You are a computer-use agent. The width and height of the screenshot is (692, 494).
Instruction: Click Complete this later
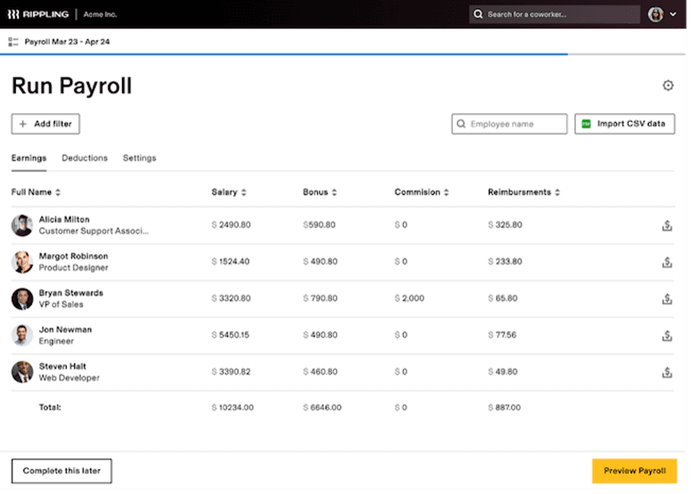61,471
